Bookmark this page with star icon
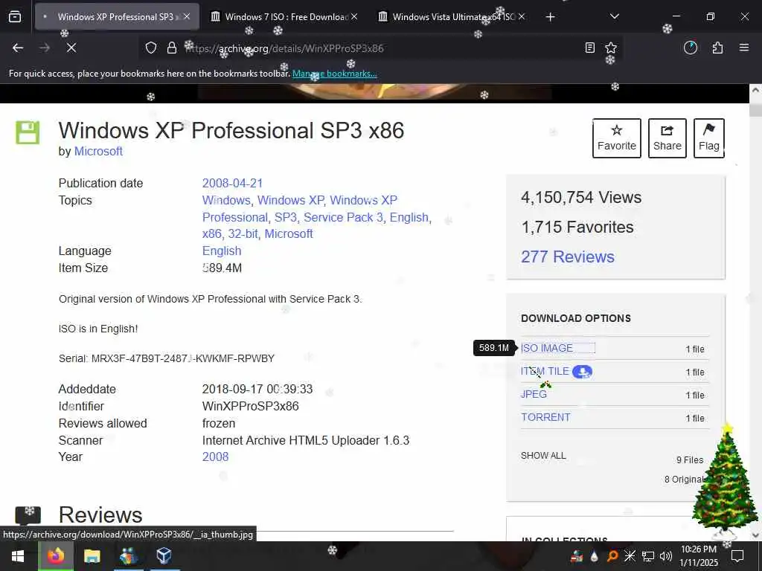The image size is (762, 571). (x=611, y=48)
